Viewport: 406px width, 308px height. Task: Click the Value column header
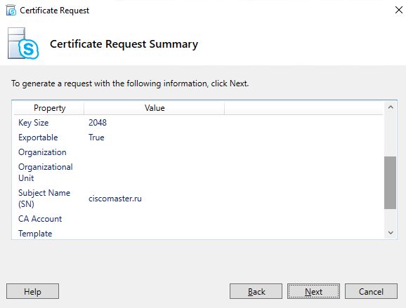pyautogui.click(x=155, y=108)
